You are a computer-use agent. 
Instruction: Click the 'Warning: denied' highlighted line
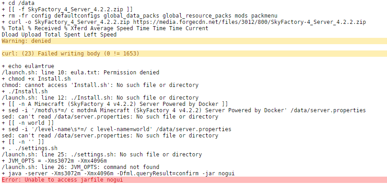tap(194, 41)
